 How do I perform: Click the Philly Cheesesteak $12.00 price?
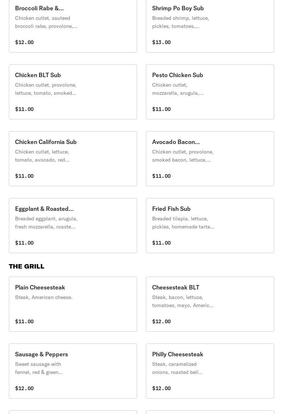coord(161,388)
